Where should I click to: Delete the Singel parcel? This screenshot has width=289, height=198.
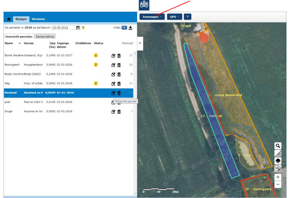coord(119,112)
